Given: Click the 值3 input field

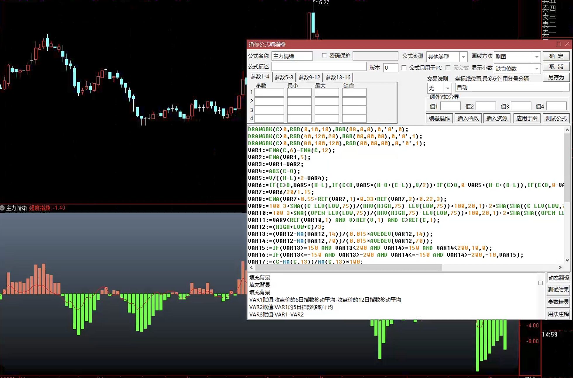Looking at the screenshot, I should pos(521,106).
